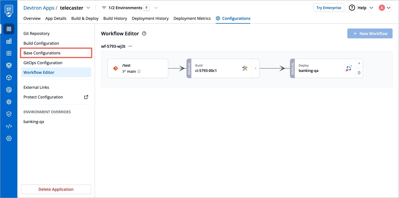Open the code editor icon in sidebar
Screen dimensions: 399x198
pyautogui.click(x=9, y=126)
